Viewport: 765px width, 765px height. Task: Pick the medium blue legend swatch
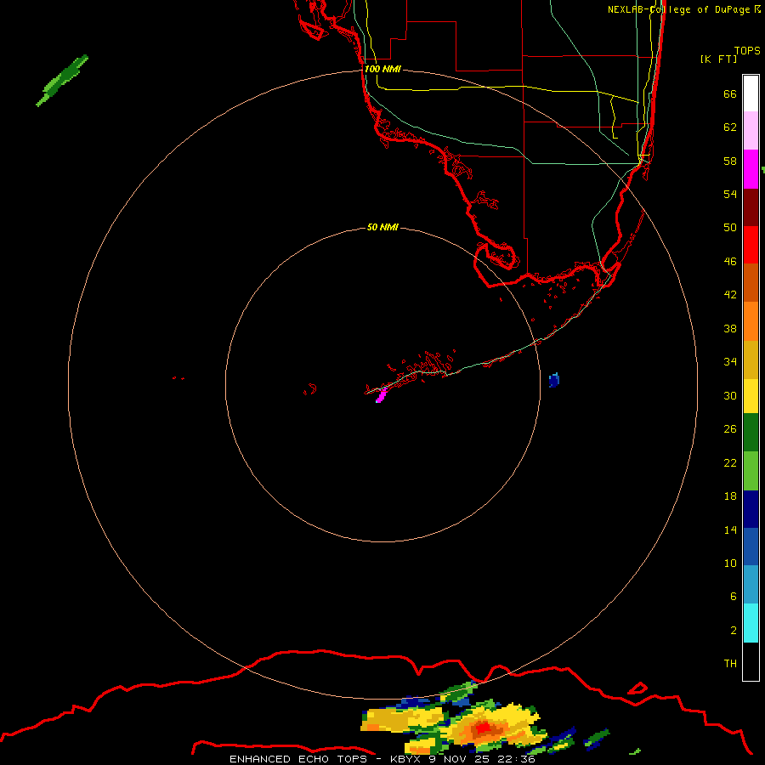[x=751, y=546]
